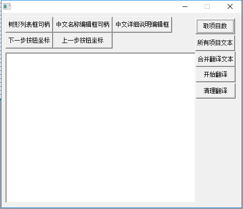The height and width of the screenshot is (209, 243).
Task: Get all item text via 所有项目文本
Action: (215, 43)
